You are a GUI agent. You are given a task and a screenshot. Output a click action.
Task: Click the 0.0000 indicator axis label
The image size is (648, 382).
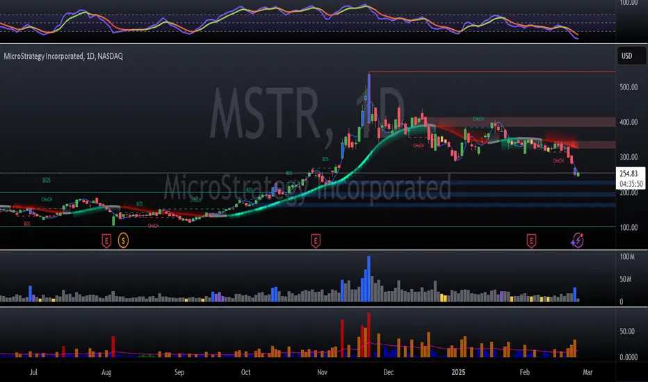point(629,357)
